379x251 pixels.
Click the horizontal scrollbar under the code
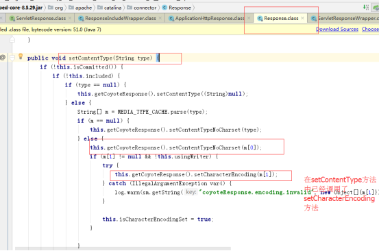click(123, 248)
